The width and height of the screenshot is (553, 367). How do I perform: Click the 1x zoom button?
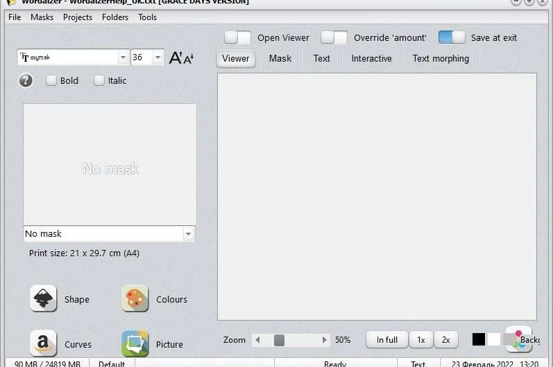(x=421, y=340)
